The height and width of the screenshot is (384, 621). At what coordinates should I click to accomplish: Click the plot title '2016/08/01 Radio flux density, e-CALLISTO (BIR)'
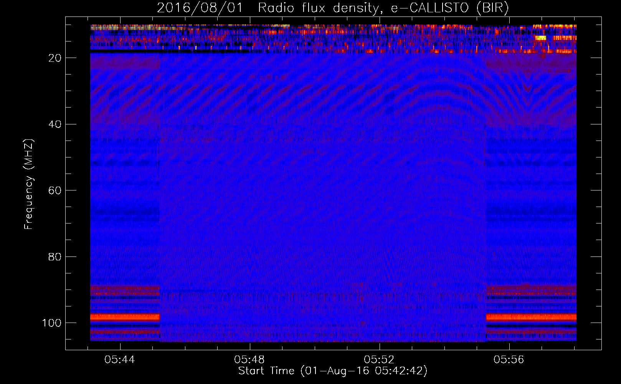pyautogui.click(x=333, y=8)
